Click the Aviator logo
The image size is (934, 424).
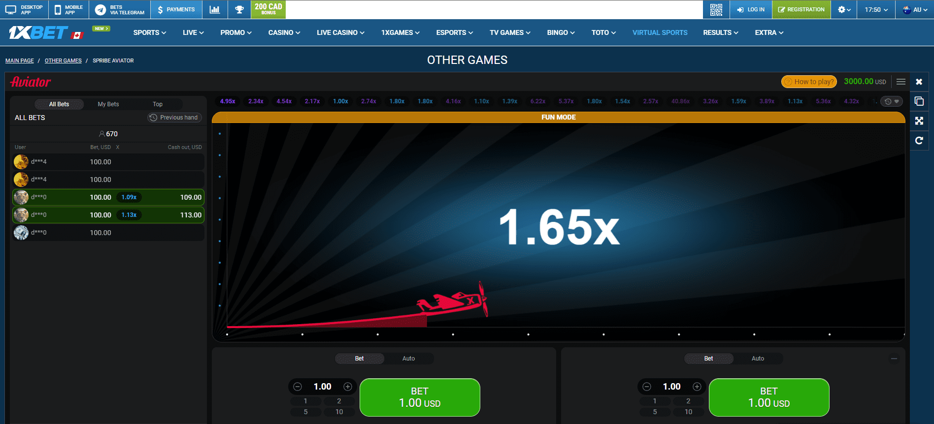31,82
